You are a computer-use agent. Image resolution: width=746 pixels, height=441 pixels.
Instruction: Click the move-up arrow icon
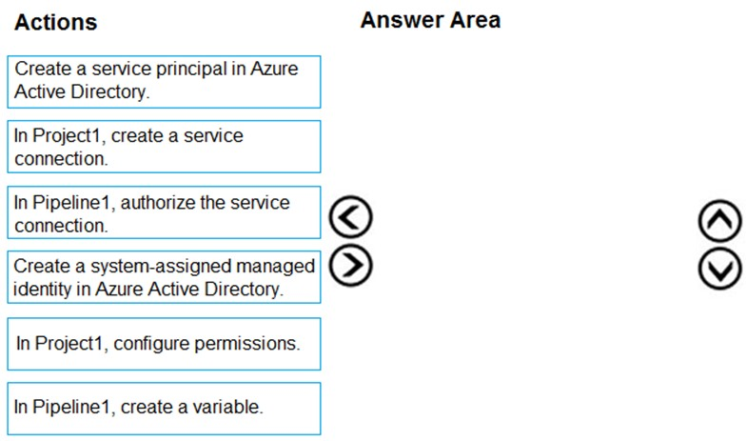[x=719, y=221]
